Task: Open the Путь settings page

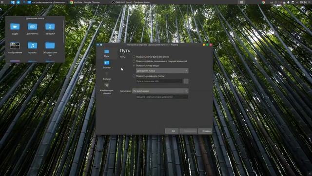Action: pos(107,53)
